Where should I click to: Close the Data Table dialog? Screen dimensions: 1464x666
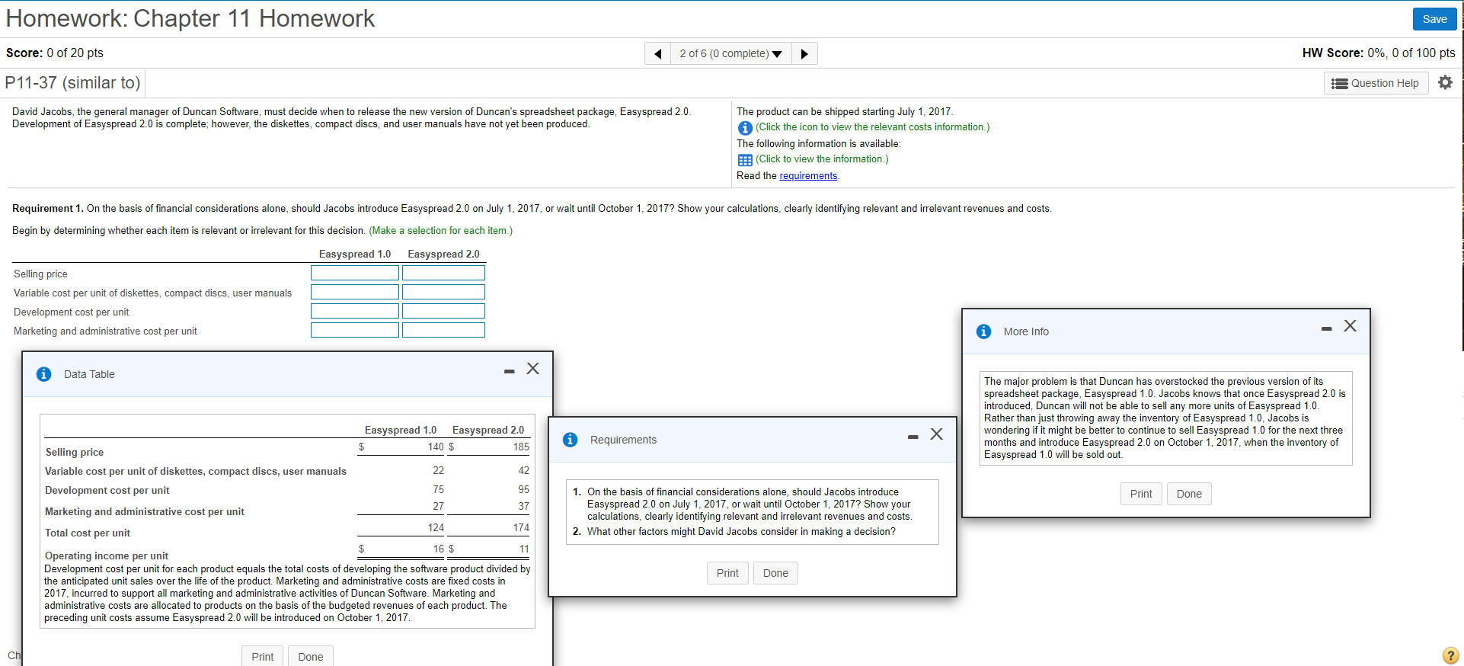coord(533,369)
